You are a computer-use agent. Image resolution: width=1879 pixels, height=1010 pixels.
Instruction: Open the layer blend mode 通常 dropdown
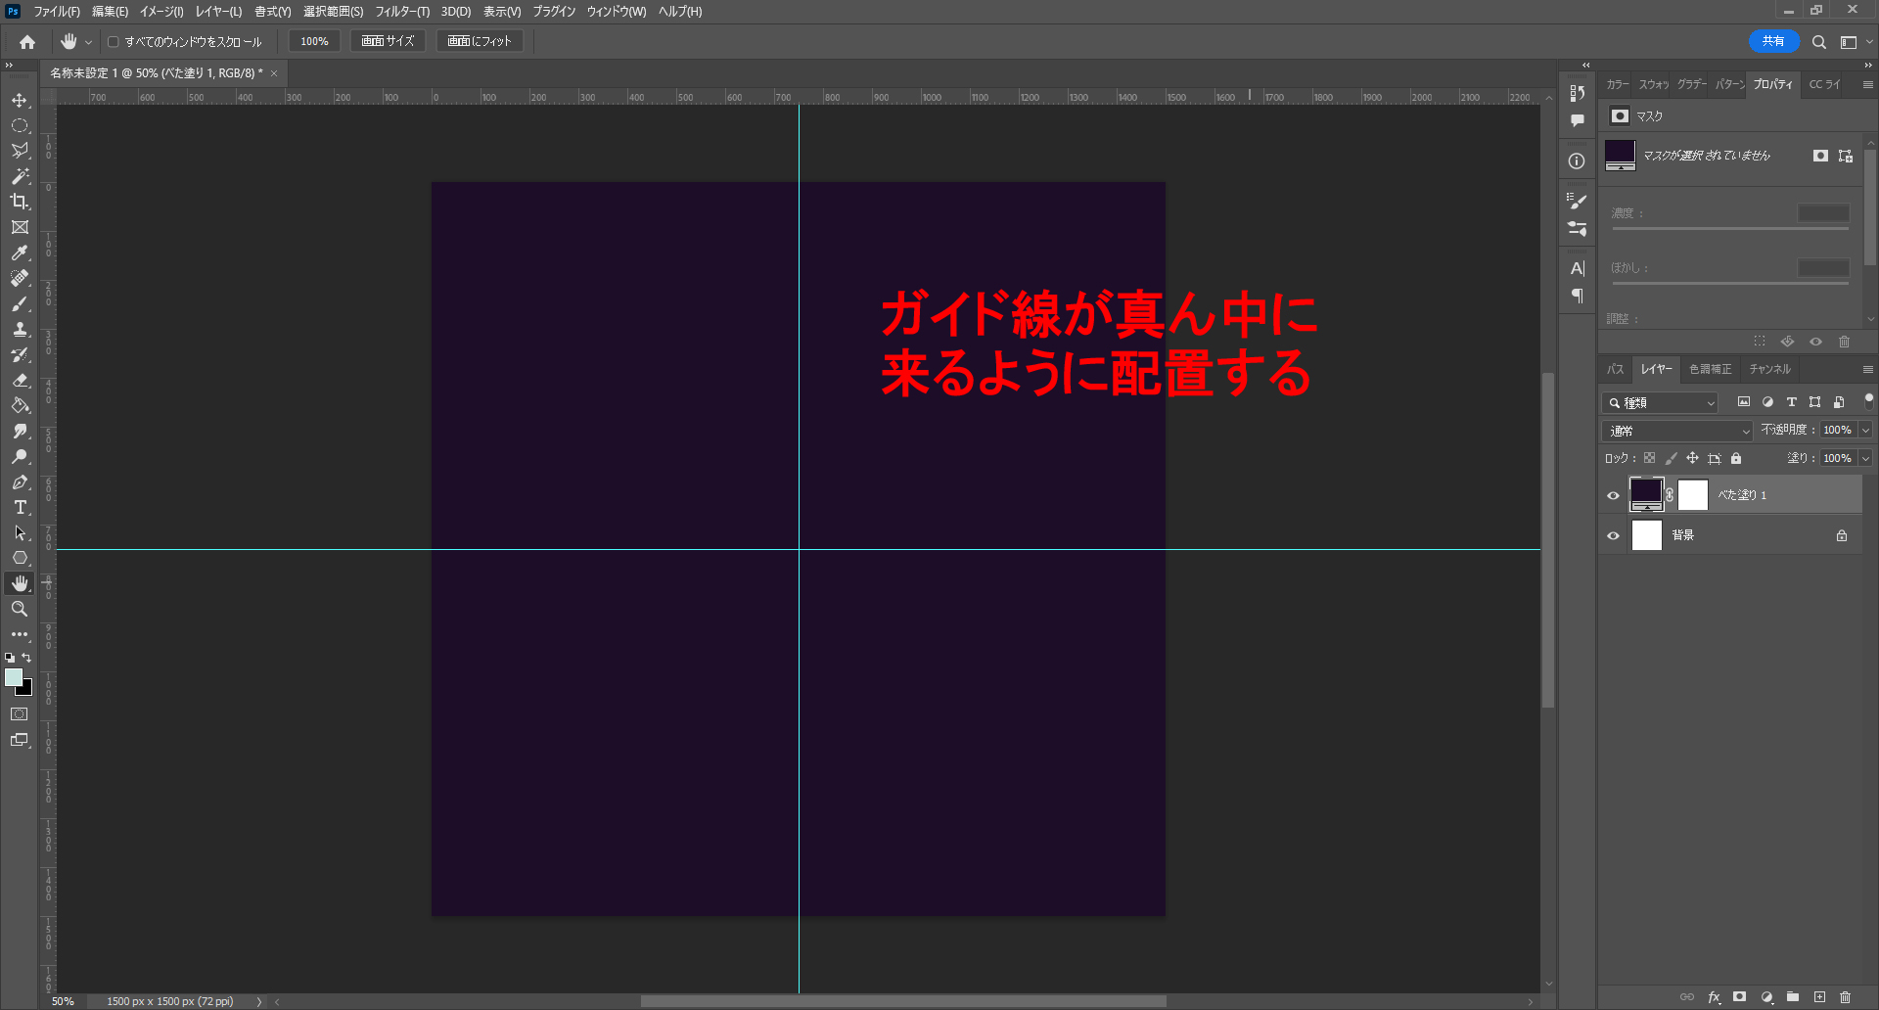[x=1677, y=431]
